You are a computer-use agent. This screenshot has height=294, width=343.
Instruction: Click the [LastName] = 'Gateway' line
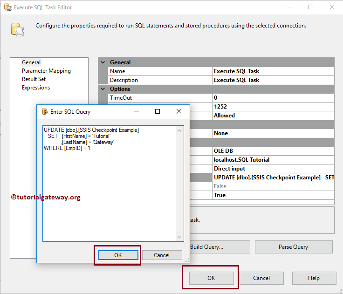[88, 142]
